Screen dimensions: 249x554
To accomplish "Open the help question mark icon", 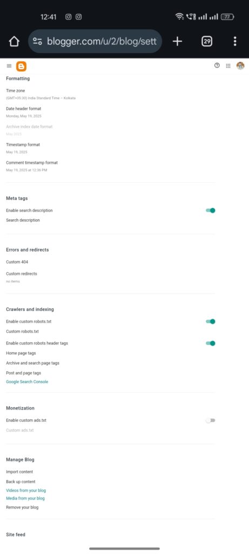I will pos(217,65).
